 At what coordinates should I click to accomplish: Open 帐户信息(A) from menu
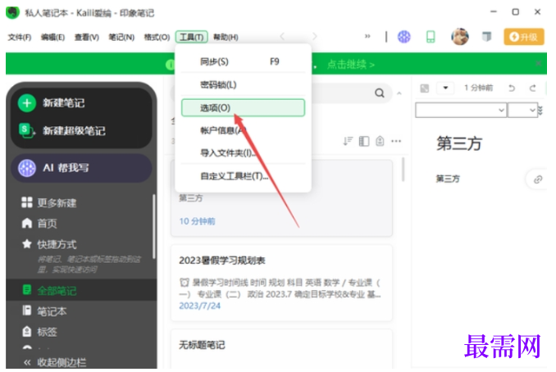coord(243,130)
